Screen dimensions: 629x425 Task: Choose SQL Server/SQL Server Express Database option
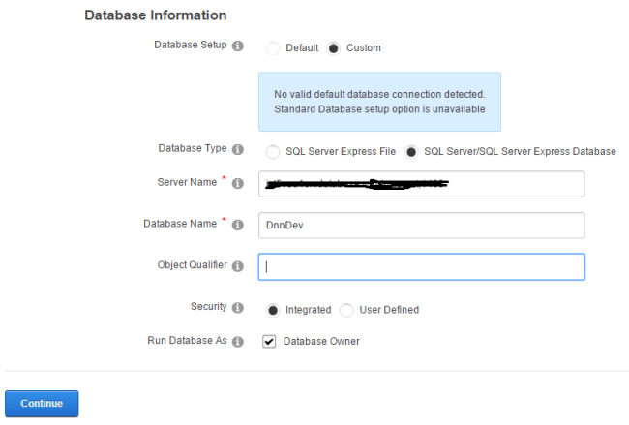[412, 151]
